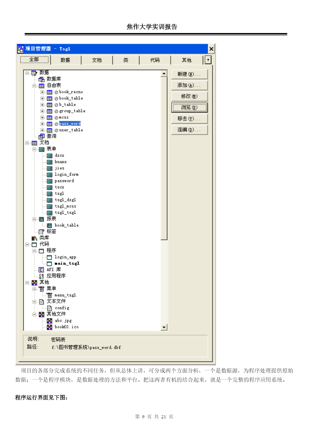Click the 修改(M) button
The width and height of the screenshot is (316, 446).
(189, 97)
